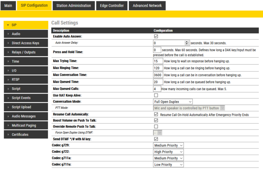
Task: Open the Conversation Mode dropdown
Action: click(173, 101)
